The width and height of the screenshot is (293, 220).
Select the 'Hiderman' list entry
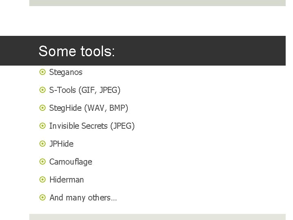pyautogui.click(x=66, y=180)
